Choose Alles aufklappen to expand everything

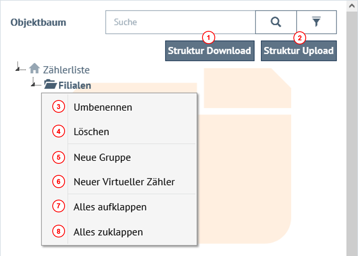click(109, 207)
